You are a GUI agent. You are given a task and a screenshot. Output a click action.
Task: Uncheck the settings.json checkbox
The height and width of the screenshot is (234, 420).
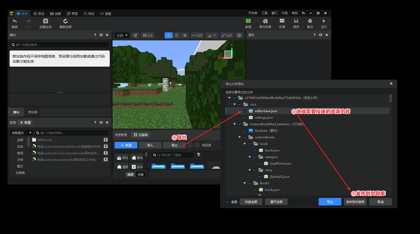245,117
